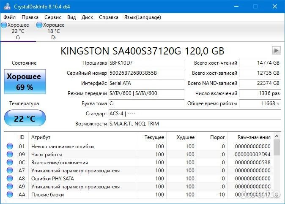This screenshot has height=204, width=285.
Task: Select the Часы работы row
Action: pos(139,154)
